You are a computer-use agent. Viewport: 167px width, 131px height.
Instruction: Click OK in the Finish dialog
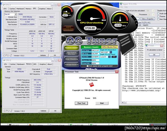(154, 55)
